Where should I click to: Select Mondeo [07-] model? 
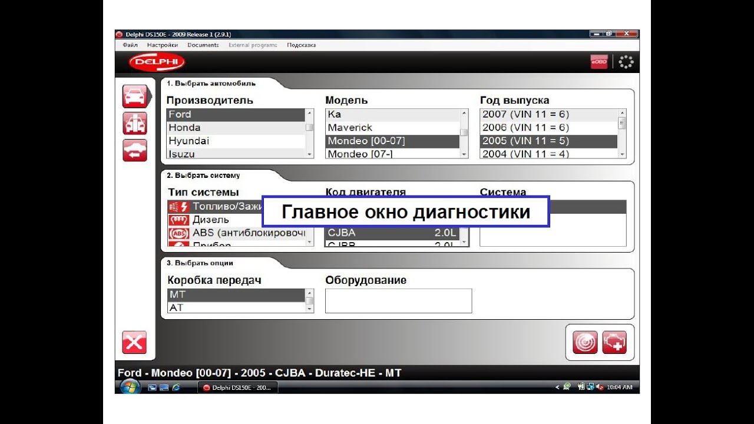click(x=392, y=153)
